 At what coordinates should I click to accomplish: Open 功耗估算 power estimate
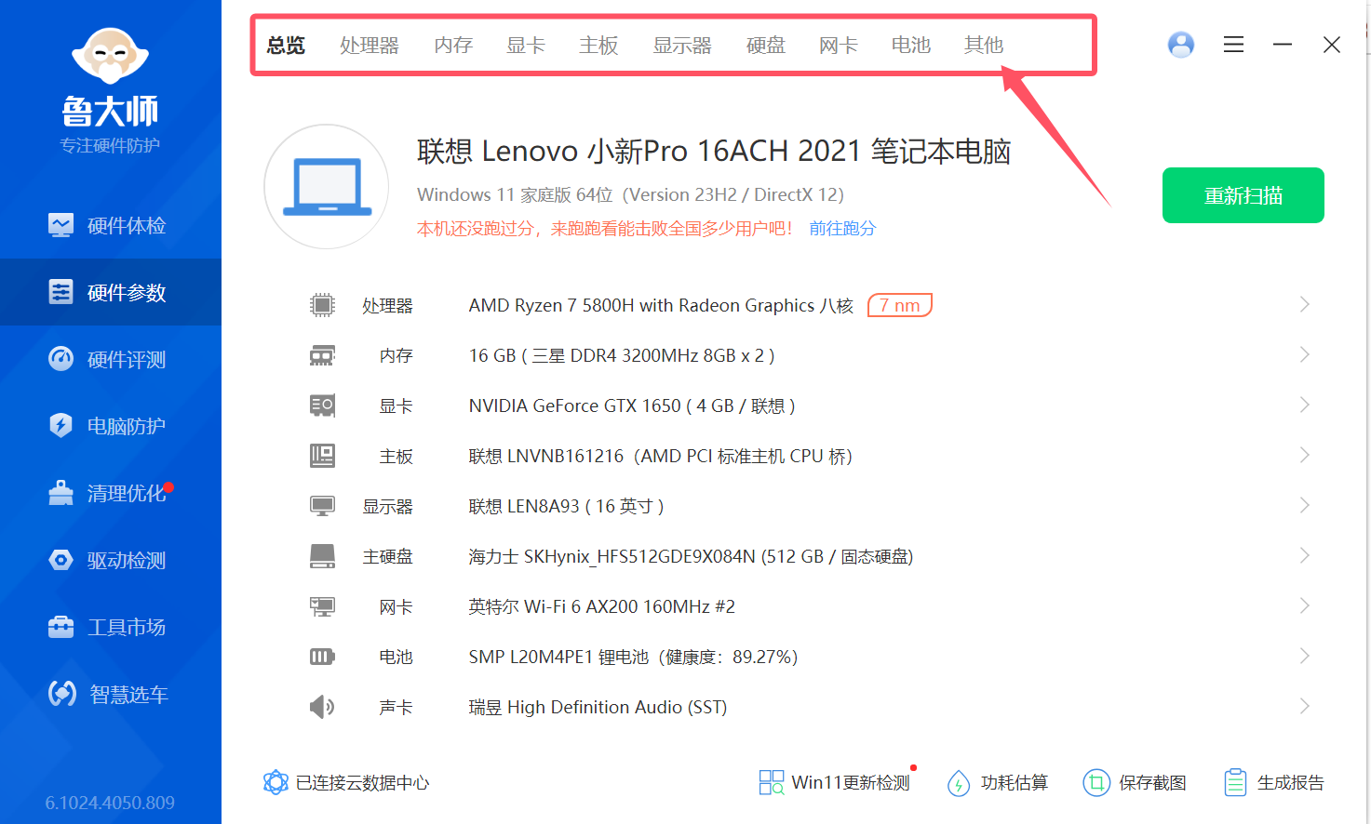(x=997, y=782)
